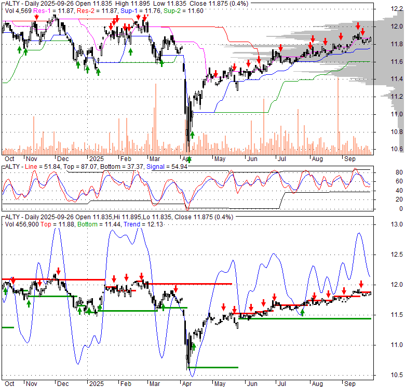
Task: Click the 'Apr' label under the bottom chart
Action: coord(187,384)
